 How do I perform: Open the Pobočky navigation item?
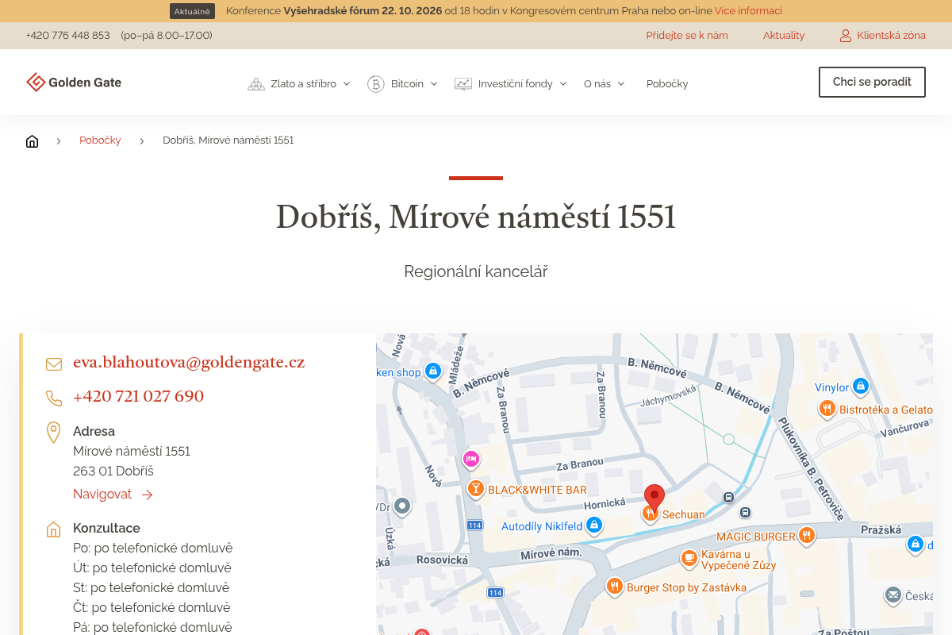pos(667,84)
